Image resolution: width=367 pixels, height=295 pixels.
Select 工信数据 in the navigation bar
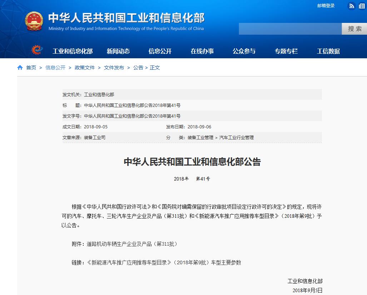pyautogui.click(x=328, y=51)
